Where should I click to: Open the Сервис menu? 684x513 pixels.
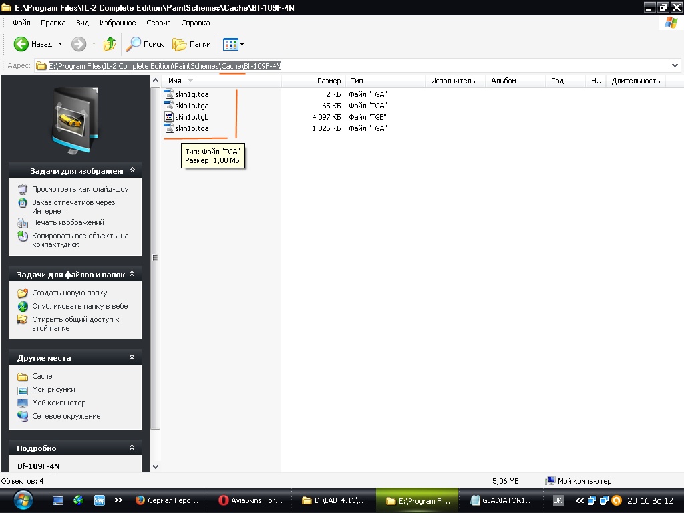tap(158, 23)
